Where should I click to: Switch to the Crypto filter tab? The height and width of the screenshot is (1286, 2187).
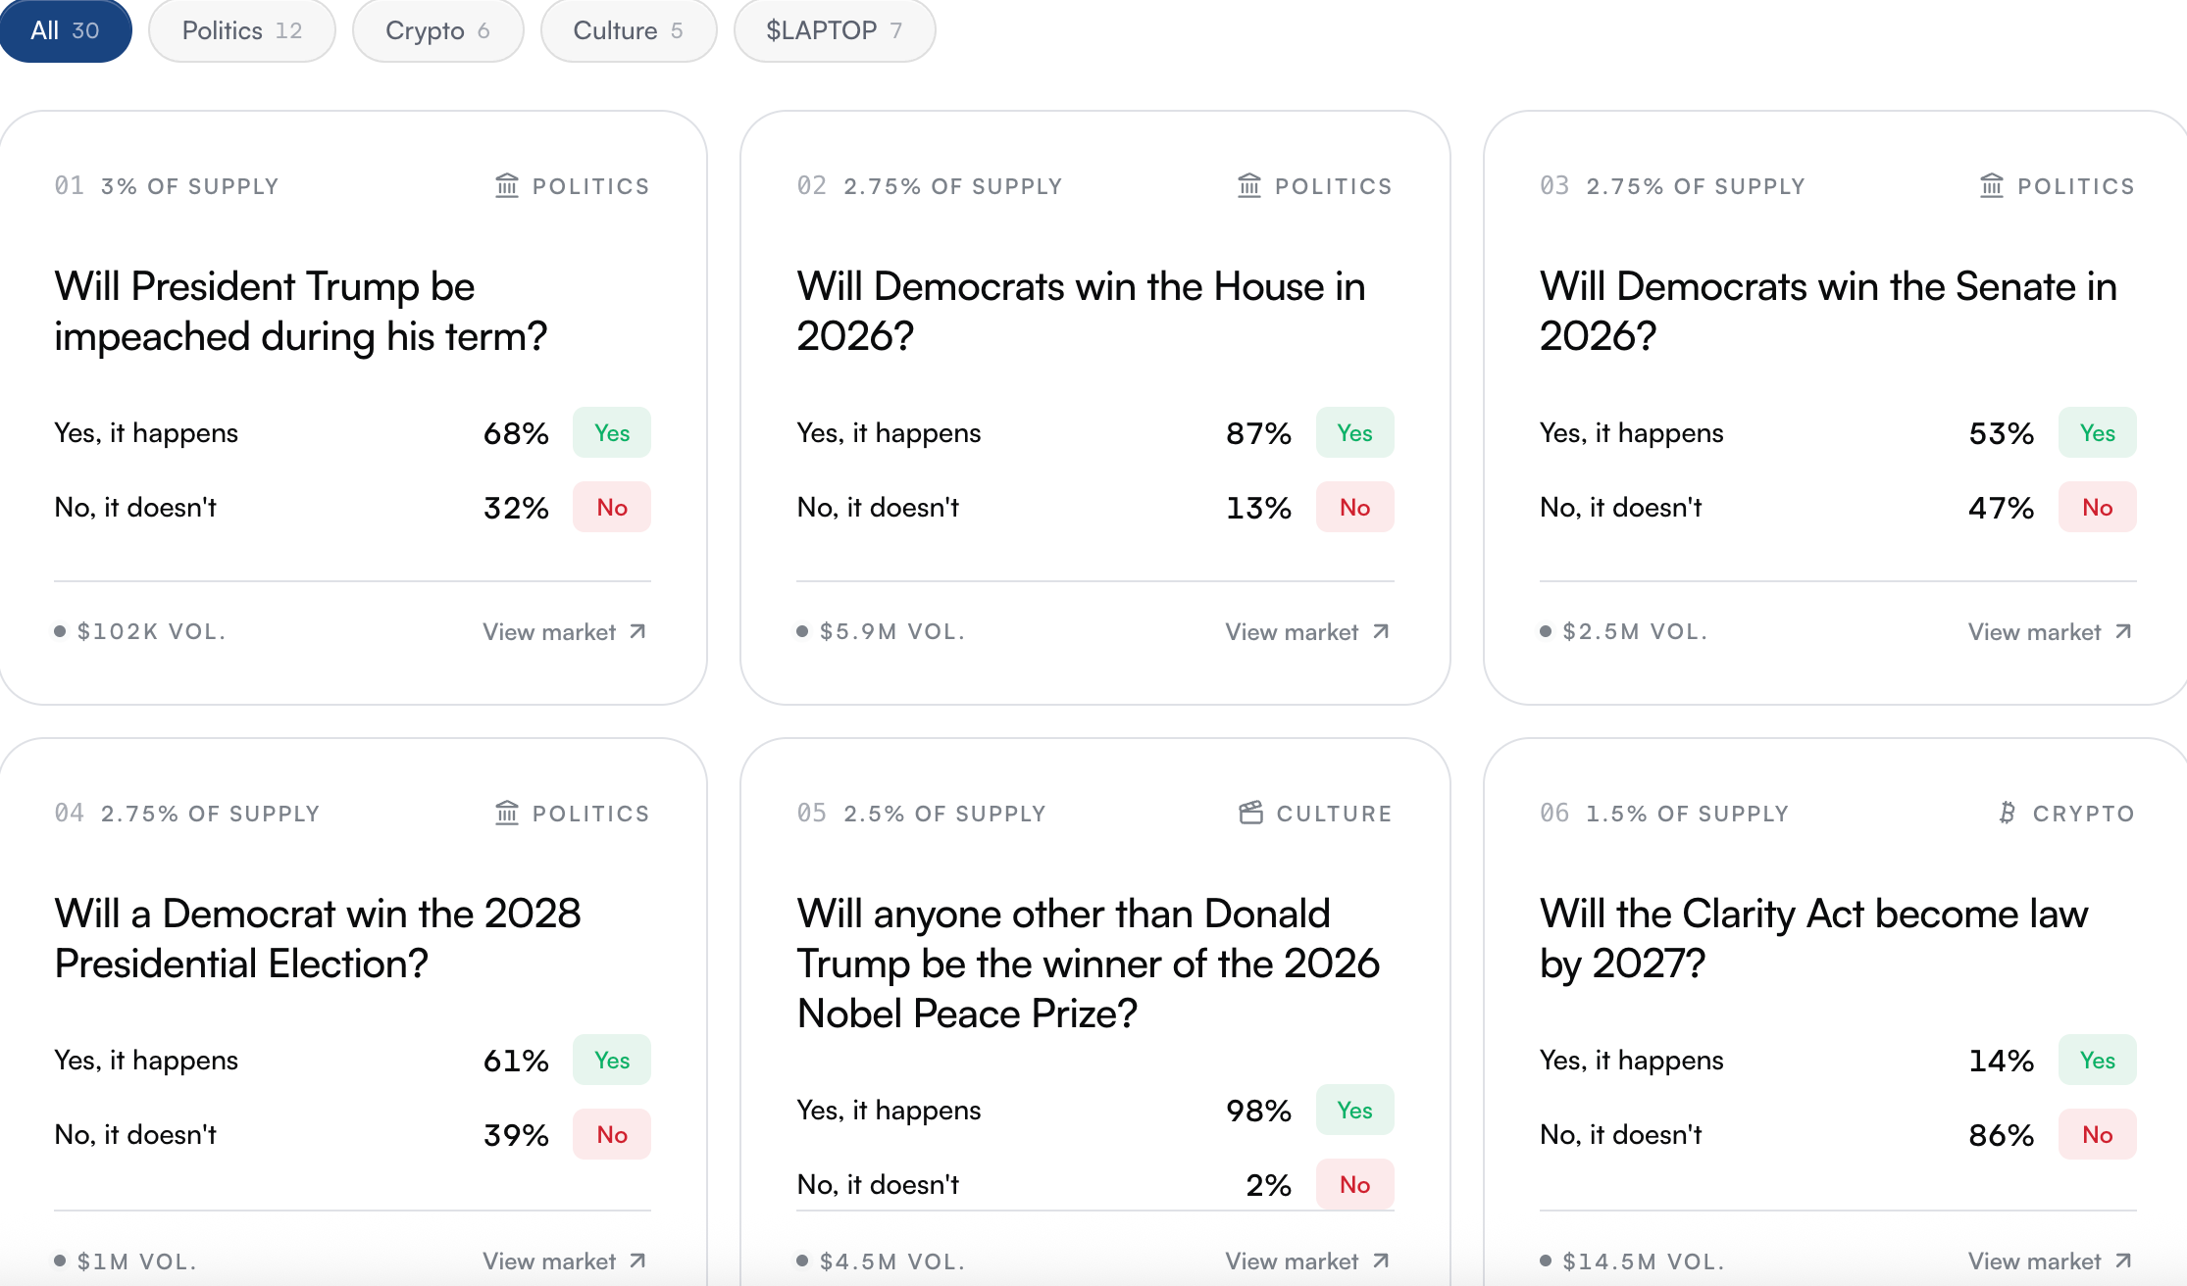(437, 30)
